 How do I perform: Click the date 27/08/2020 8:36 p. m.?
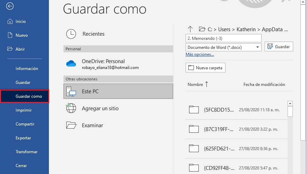tap(258, 149)
